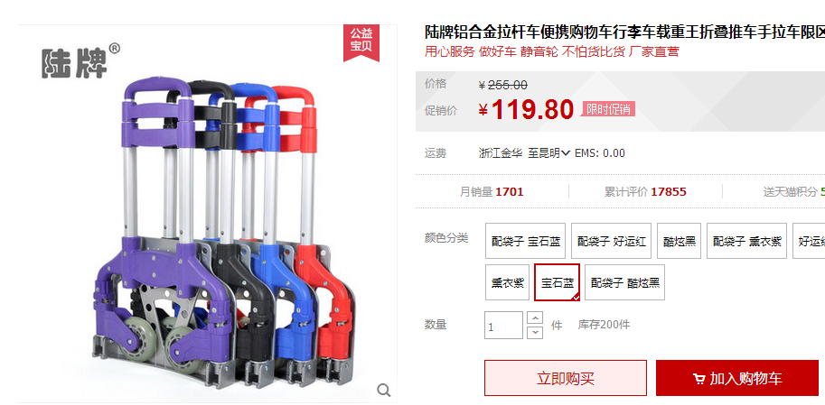Image resolution: width=825 pixels, height=405 pixels.
Task: Open the 月销量 1701 sales info
Action: (492, 192)
